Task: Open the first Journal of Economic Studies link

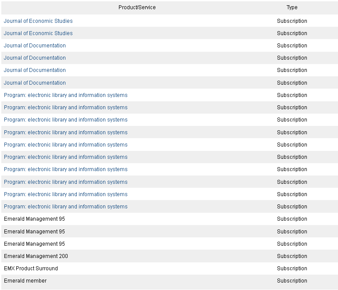Action: coord(38,21)
